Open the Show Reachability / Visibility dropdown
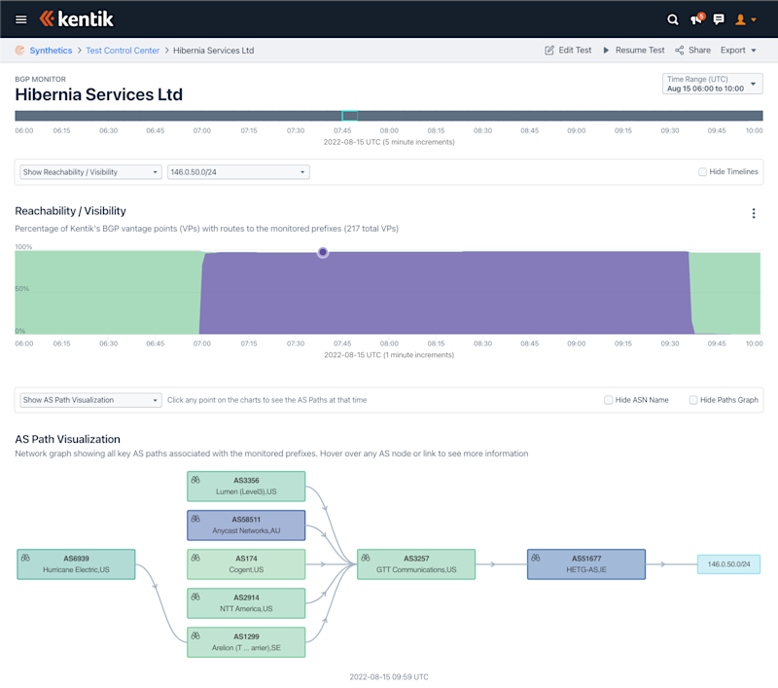 90,172
